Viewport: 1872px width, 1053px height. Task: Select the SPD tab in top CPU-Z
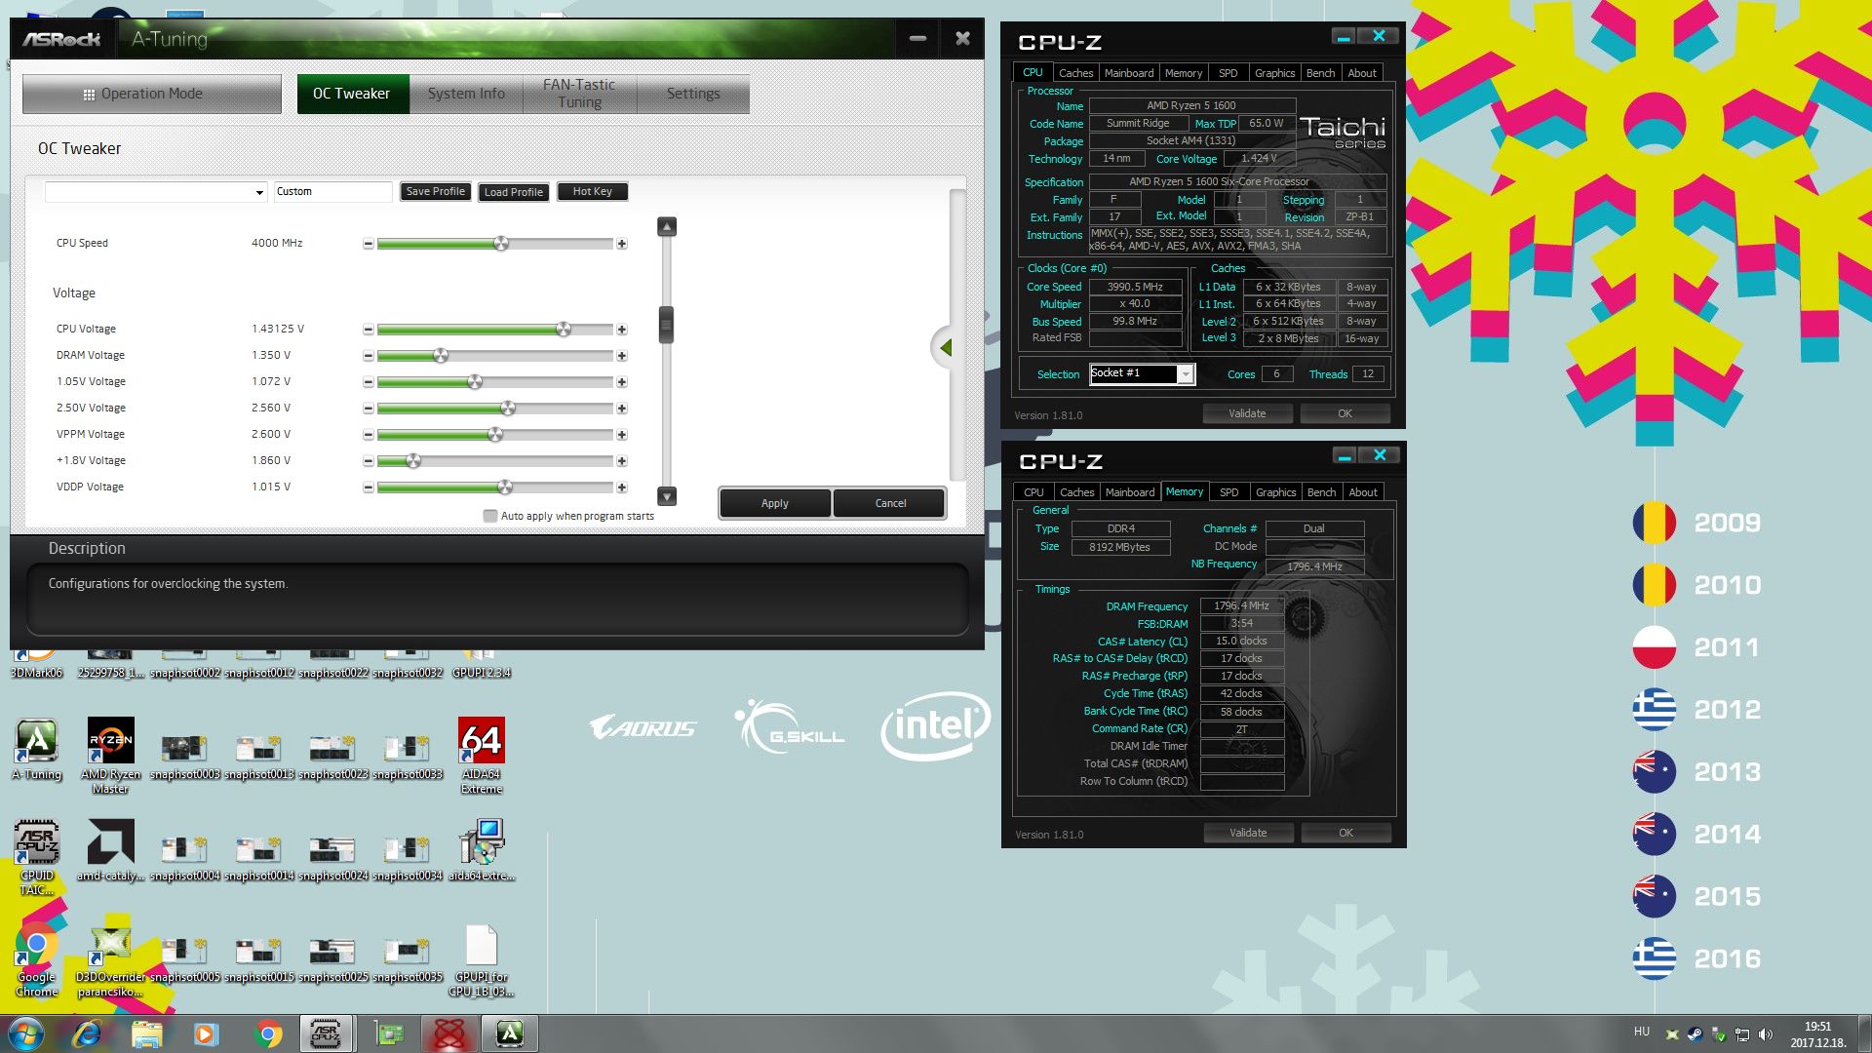click(x=1228, y=73)
